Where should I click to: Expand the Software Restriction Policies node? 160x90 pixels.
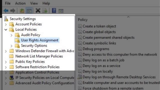pos(6,67)
